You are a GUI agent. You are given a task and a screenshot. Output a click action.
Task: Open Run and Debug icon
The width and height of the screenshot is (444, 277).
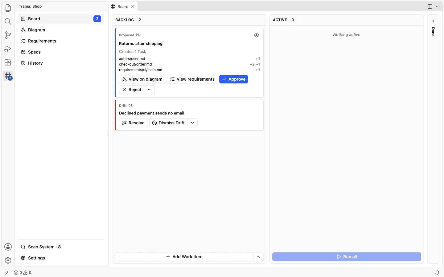click(8, 49)
